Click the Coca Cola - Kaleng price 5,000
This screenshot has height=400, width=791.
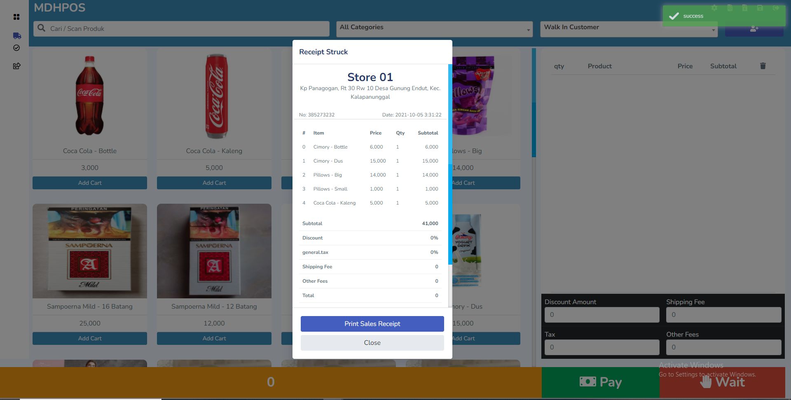click(214, 168)
